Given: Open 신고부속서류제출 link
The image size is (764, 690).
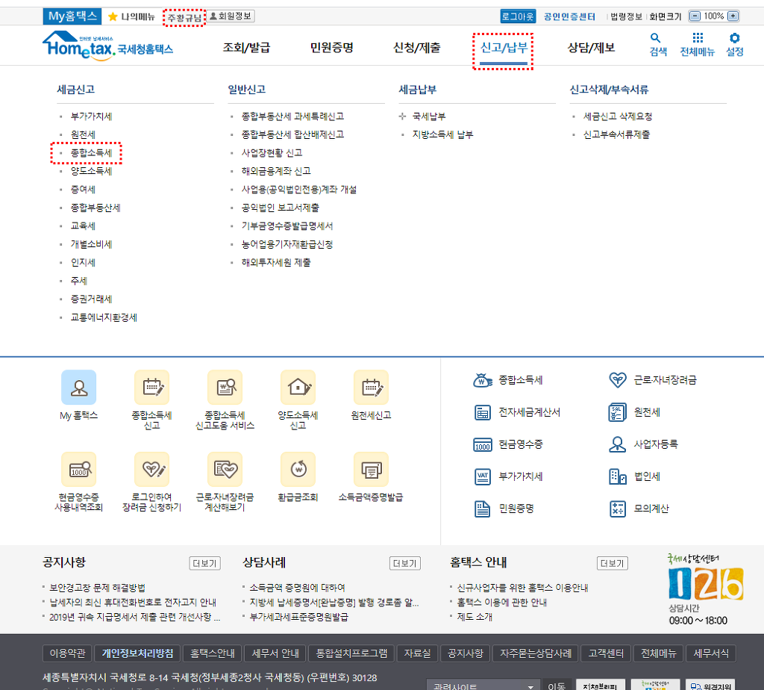Looking at the screenshot, I should [616, 134].
